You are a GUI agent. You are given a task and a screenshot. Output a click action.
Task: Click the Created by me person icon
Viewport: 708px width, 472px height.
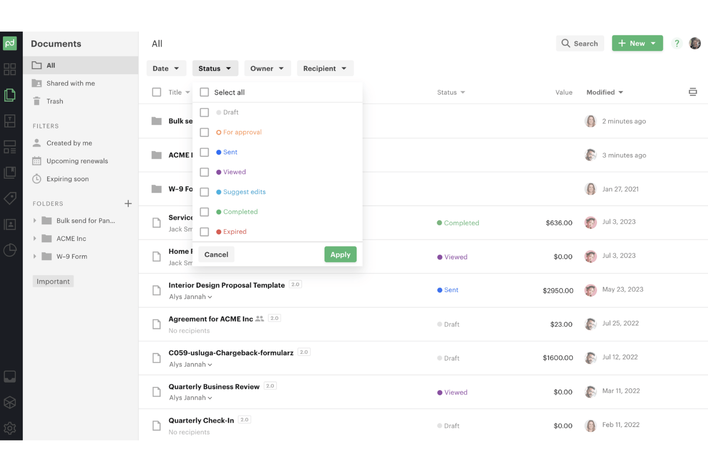tap(37, 143)
